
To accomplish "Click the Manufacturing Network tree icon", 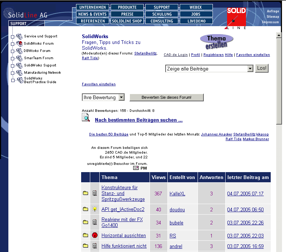I will [x=19, y=73].
